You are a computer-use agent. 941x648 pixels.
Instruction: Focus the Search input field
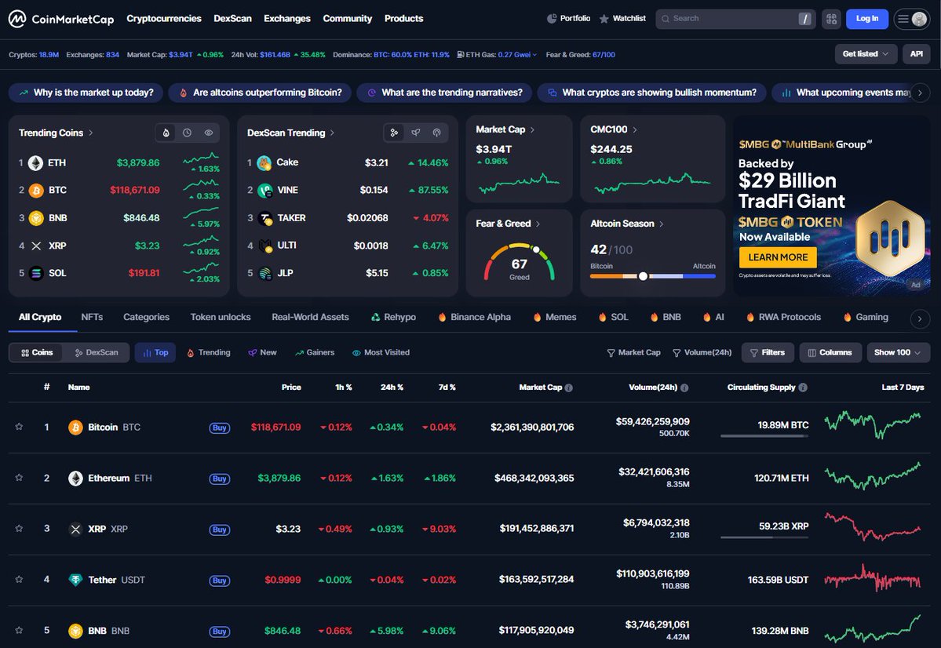735,19
